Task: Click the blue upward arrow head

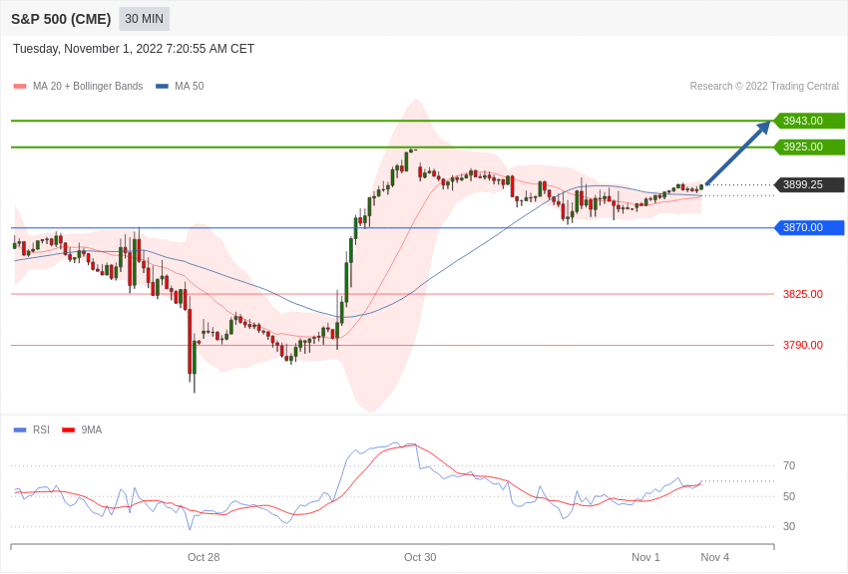Action: click(x=763, y=128)
